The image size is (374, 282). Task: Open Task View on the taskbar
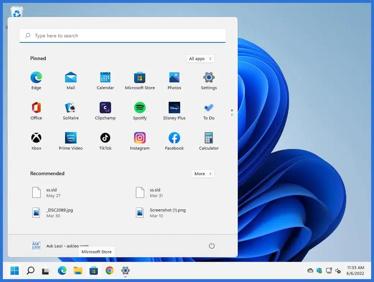(45, 270)
